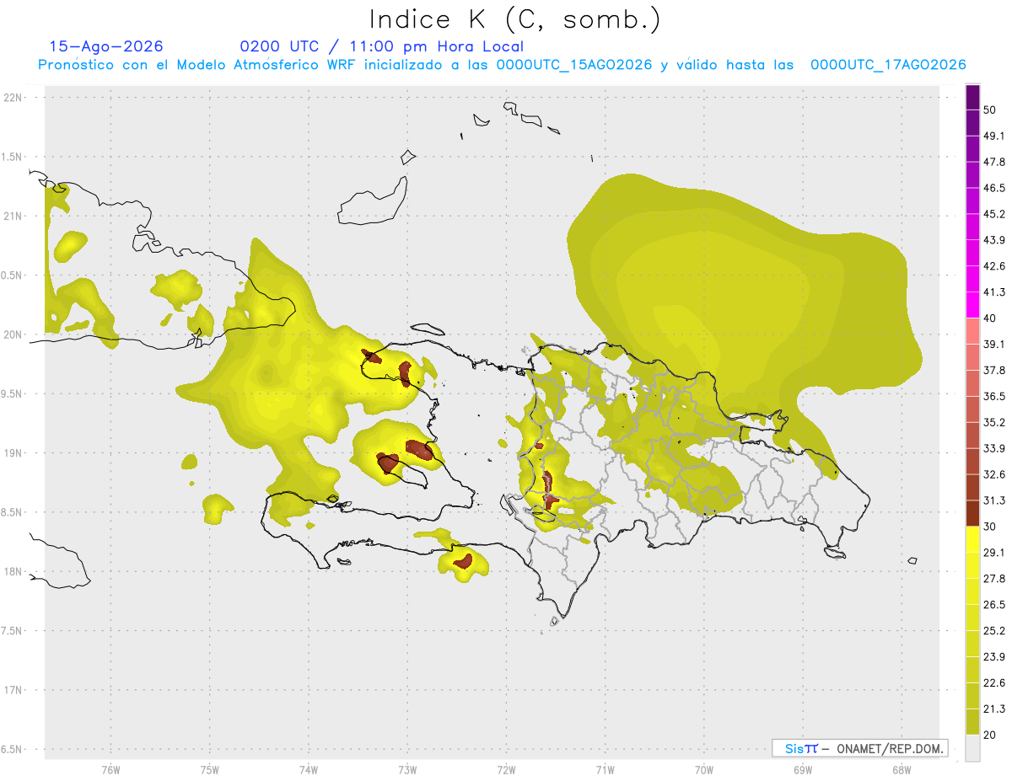Click the gray band below 20 on the scale
Viewport: 1012px width, 781px height.
coord(972,747)
